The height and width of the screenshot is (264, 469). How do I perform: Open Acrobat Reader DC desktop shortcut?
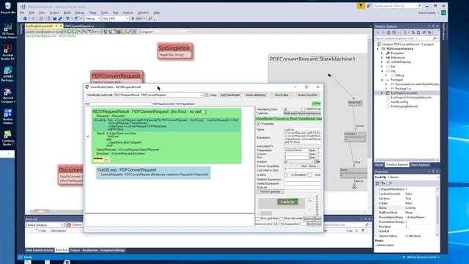pos(8,52)
